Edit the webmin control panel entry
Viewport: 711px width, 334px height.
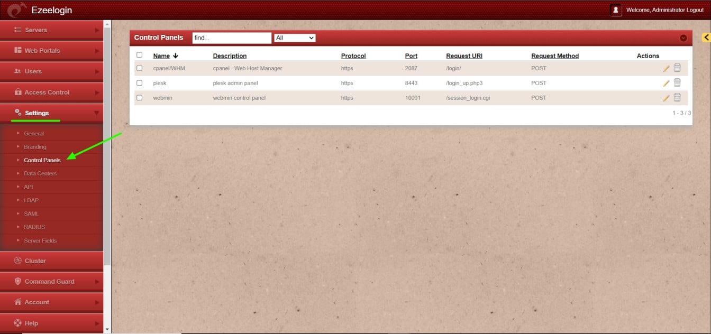coord(666,98)
